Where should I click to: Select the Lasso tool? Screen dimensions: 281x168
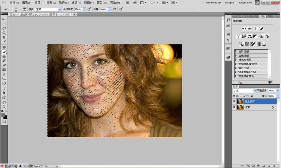tap(4, 28)
